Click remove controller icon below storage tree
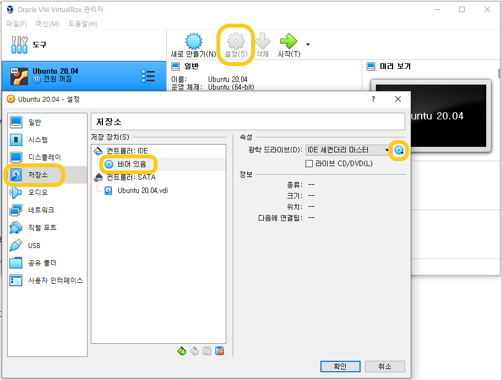This screenshot has width=501, height=380. (x=194, y=351)
